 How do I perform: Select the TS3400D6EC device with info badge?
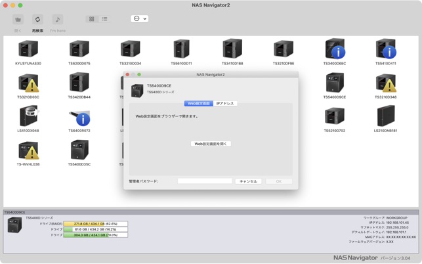[x=335, y=53]
